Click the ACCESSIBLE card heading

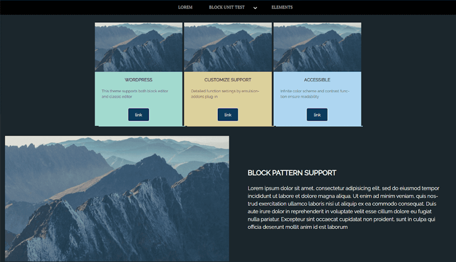[317, 80]
